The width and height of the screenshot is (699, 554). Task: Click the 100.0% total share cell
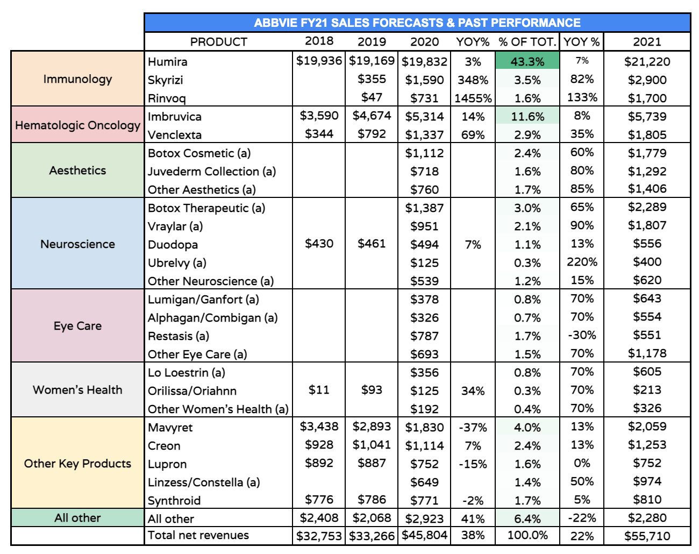point(527,535)
